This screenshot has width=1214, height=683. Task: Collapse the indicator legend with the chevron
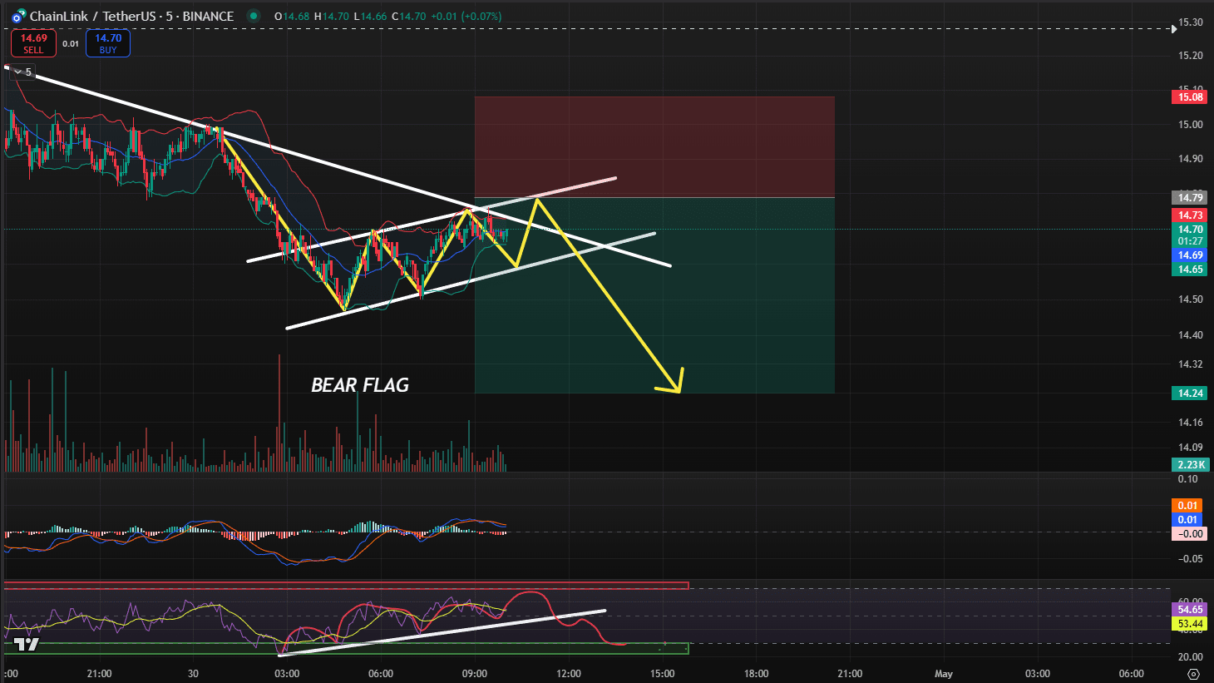(17, 72)
